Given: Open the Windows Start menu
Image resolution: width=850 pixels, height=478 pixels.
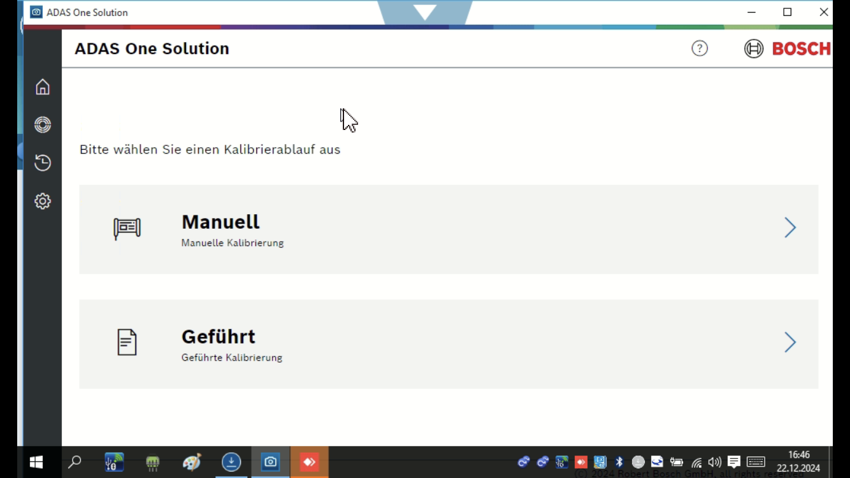Looking at the screenshot, I should (36, 462).
